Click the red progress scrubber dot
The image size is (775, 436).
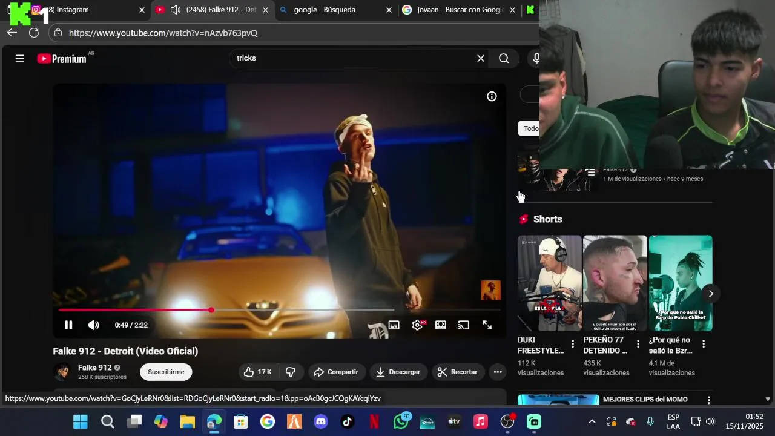tap(211, 310)
